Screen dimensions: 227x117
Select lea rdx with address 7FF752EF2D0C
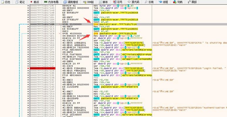119,45
